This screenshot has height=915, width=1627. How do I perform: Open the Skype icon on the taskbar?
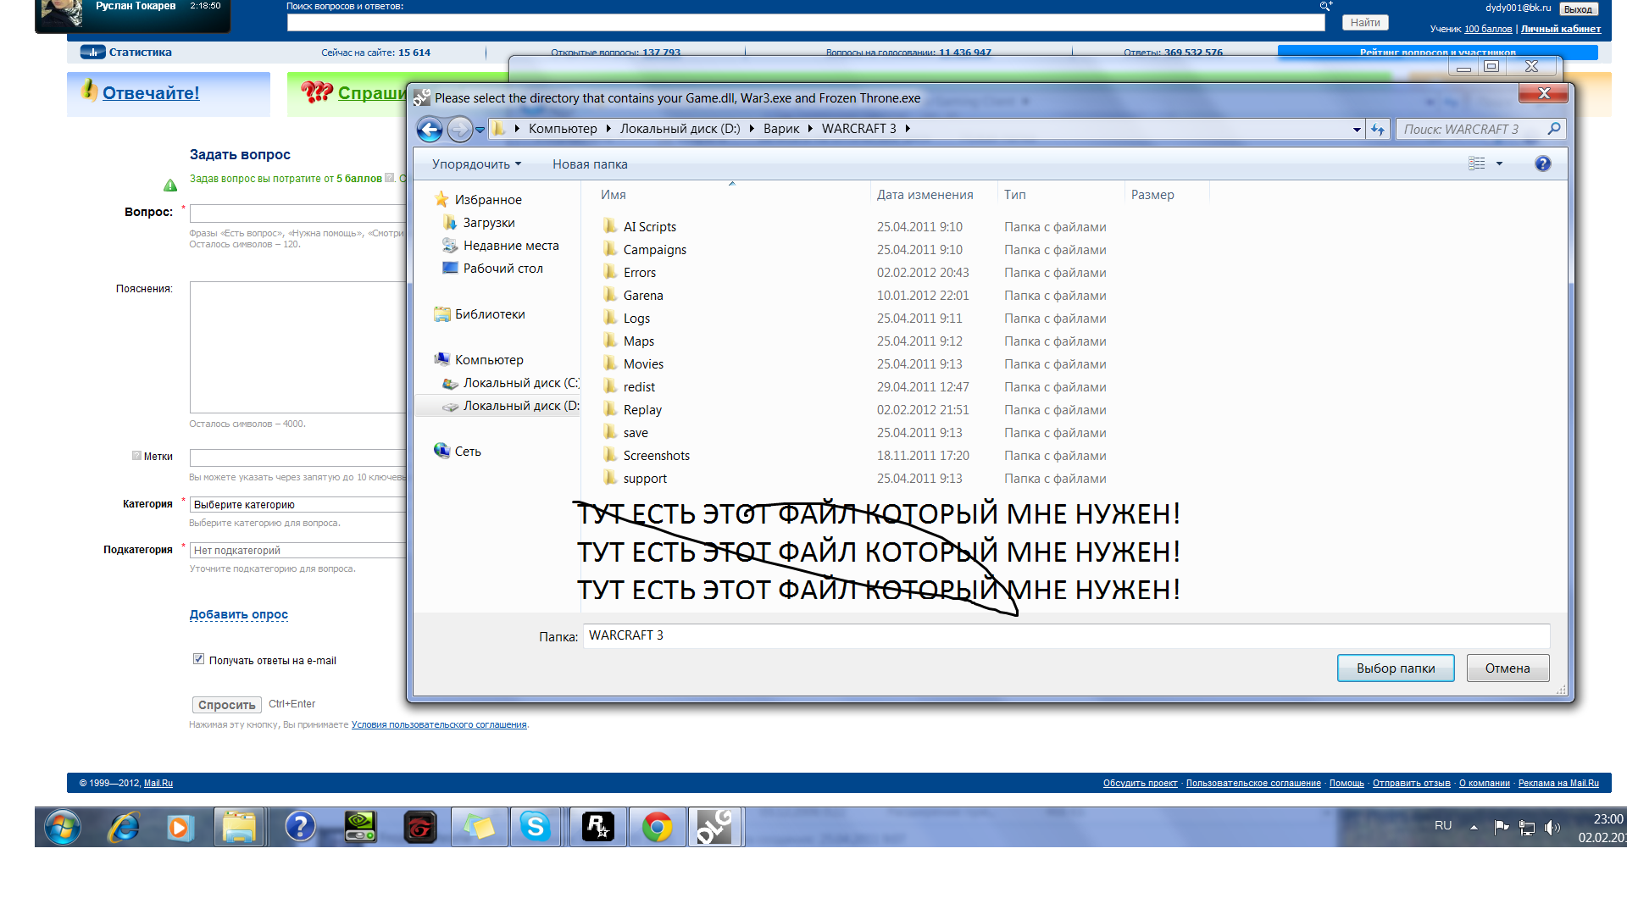click(535, 826)
